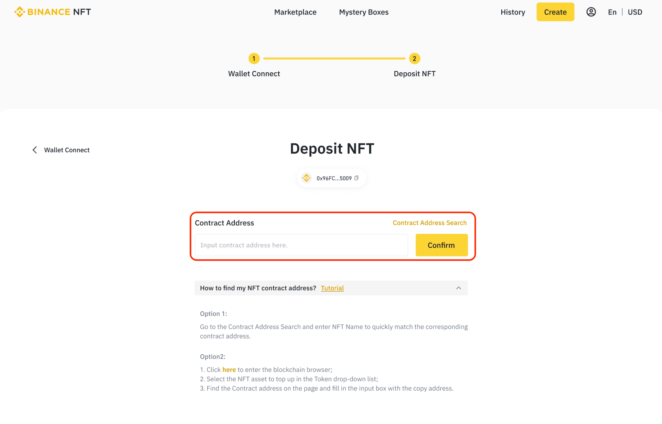662x424 pixels.
Task: Expand the NFT contract address FAQ section
Action: pos(459,288)
